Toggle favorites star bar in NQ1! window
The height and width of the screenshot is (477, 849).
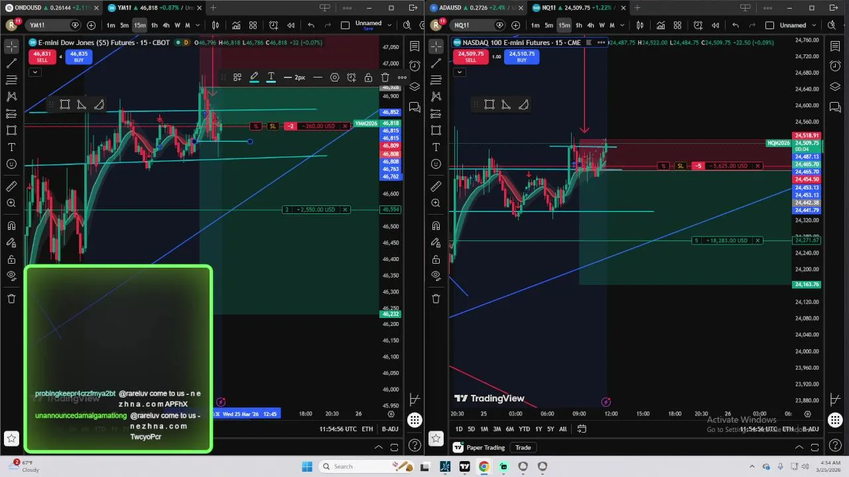(436, 438)
